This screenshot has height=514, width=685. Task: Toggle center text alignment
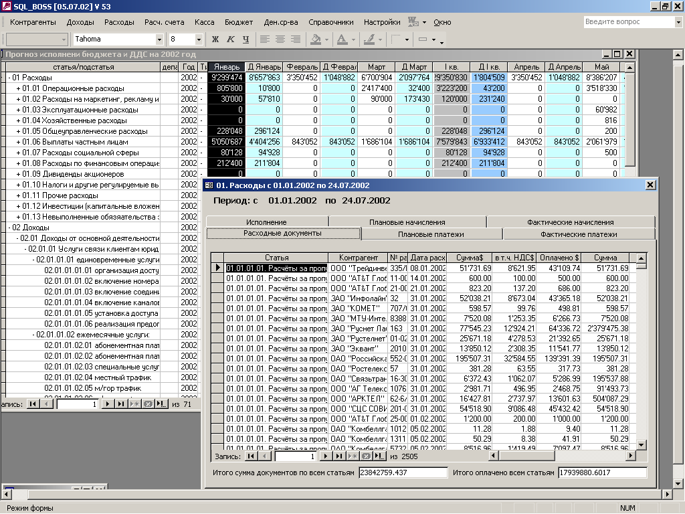[280, 39]
